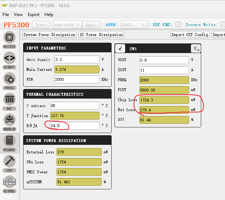Click Import OTP Config button

(x=190, y=35)
